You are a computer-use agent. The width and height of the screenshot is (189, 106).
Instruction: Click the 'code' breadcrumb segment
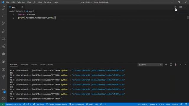[x=12, y=11]
